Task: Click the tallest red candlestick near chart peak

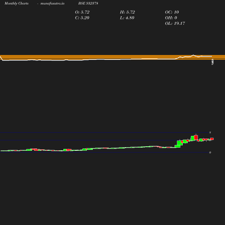Action: [x=196, y=137]
